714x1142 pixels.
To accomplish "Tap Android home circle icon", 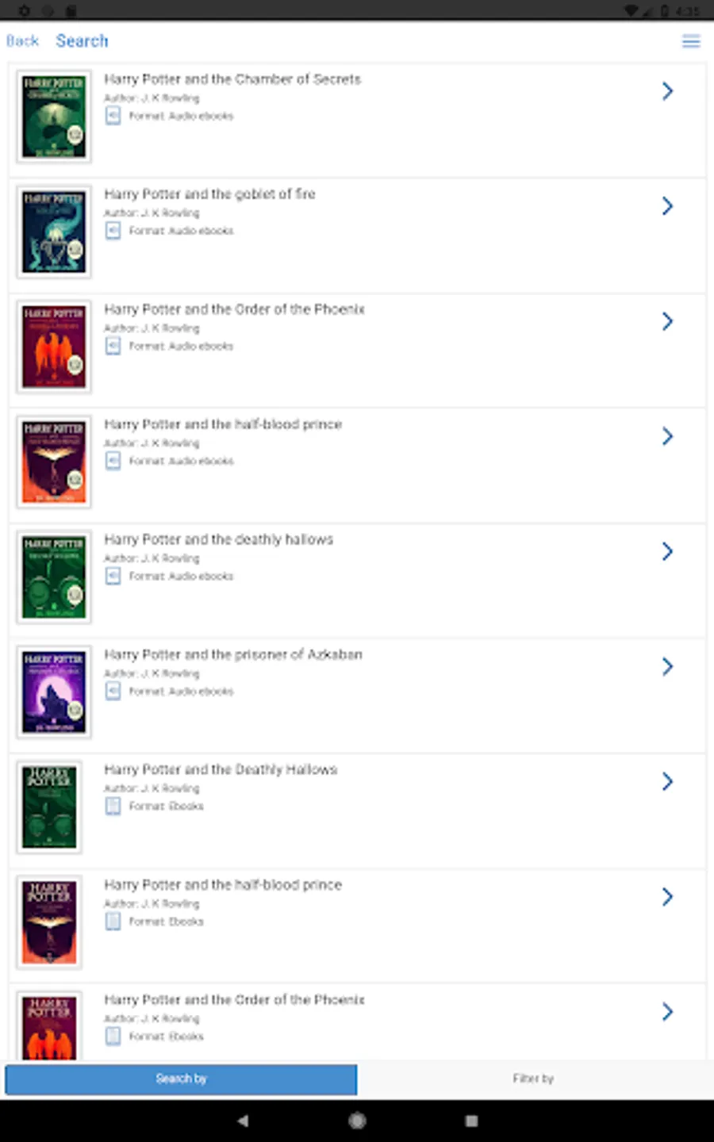I will [357, 1121].
